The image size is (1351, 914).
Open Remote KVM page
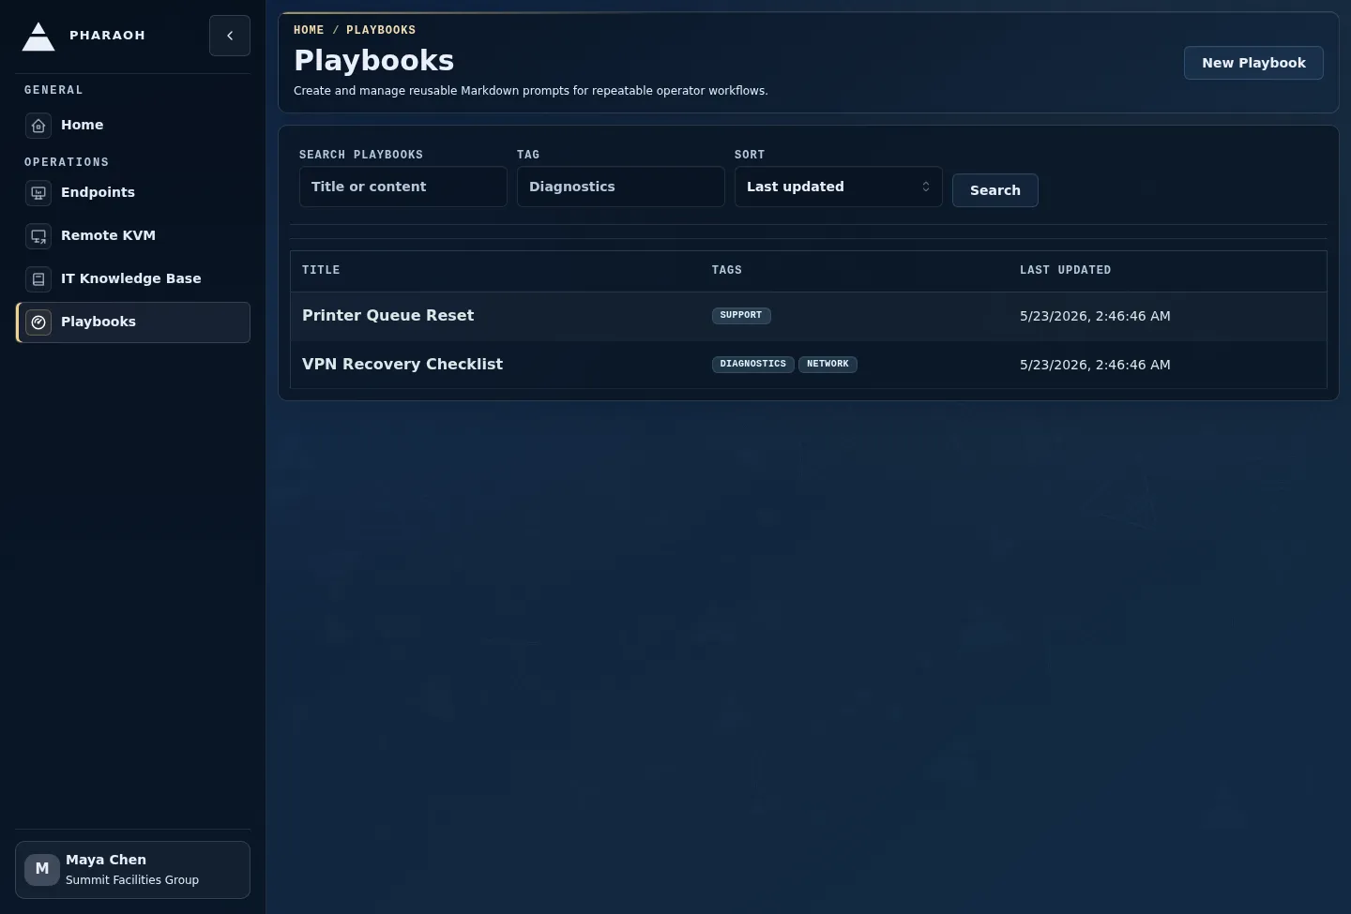pyautogui.click(x=133, y=235)
